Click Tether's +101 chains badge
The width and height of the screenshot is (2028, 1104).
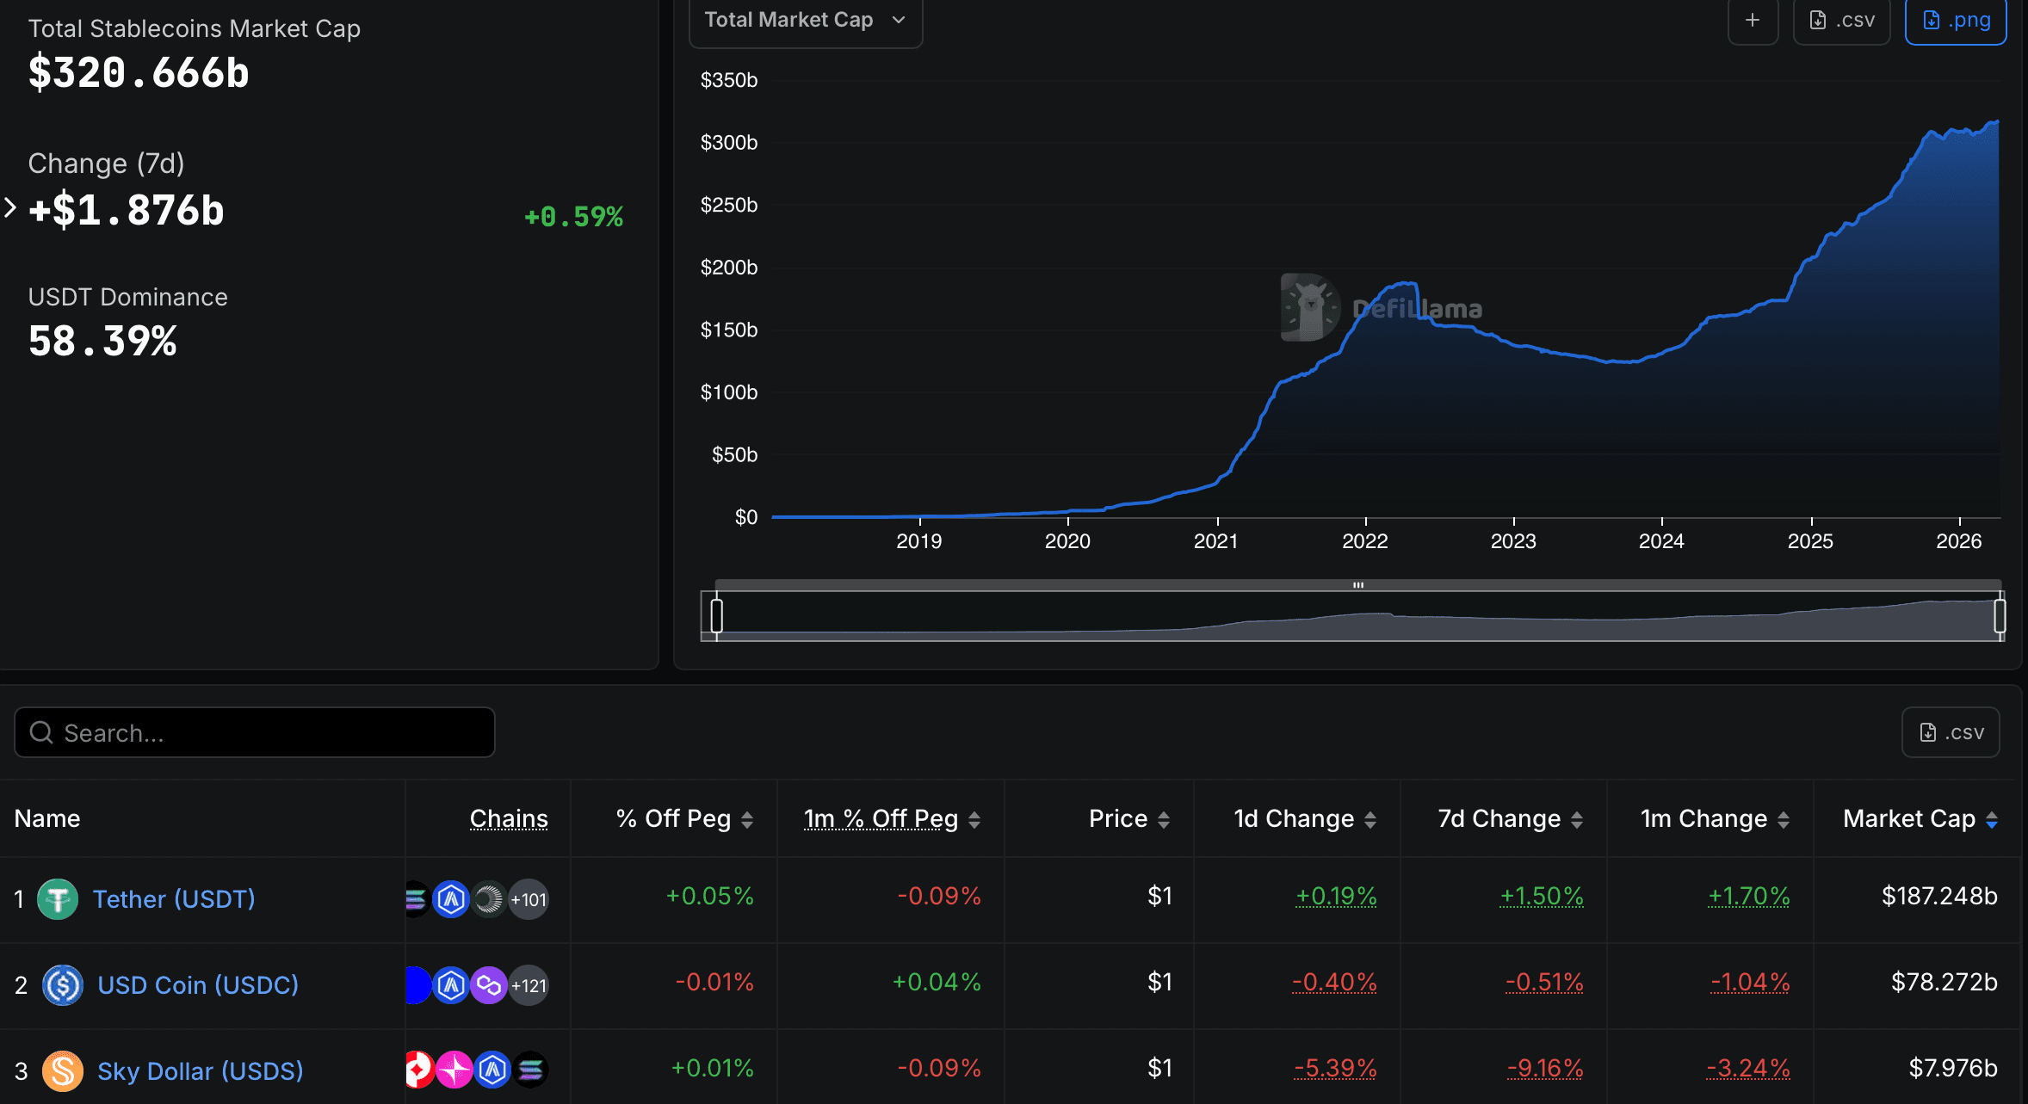tap(529, 899)
